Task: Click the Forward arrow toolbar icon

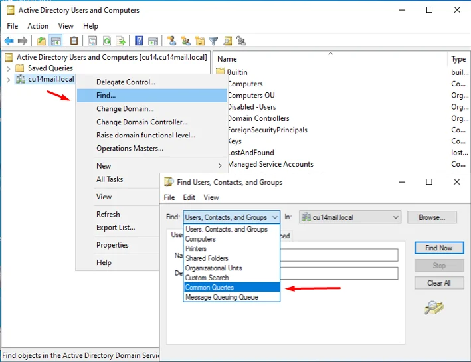Action: [23, 41]
